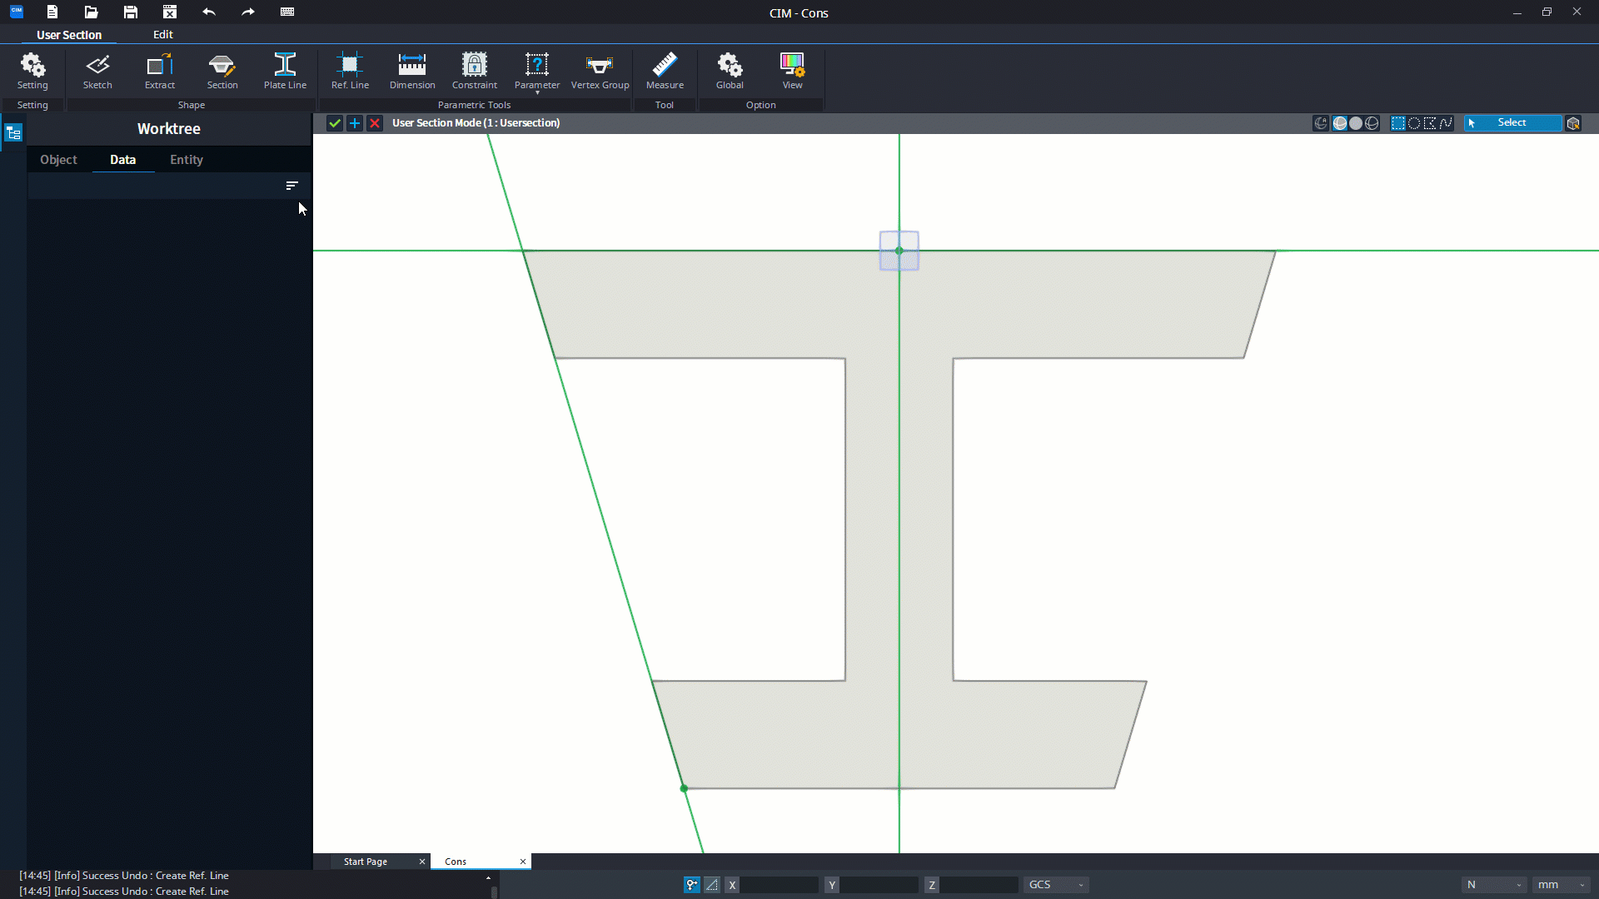The width and height of the screenshot is (1599, 899).
Task: Open the mm length unit dropdown
Action: [x=1561, y=885]
